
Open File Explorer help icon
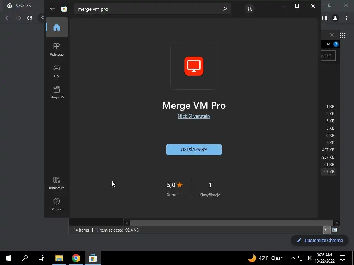(336, 44)
